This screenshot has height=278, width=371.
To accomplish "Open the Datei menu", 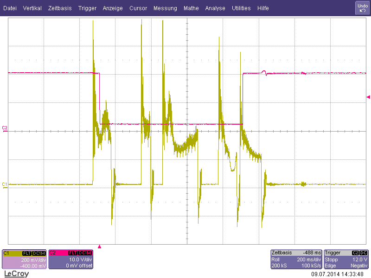I will (10, 8).
